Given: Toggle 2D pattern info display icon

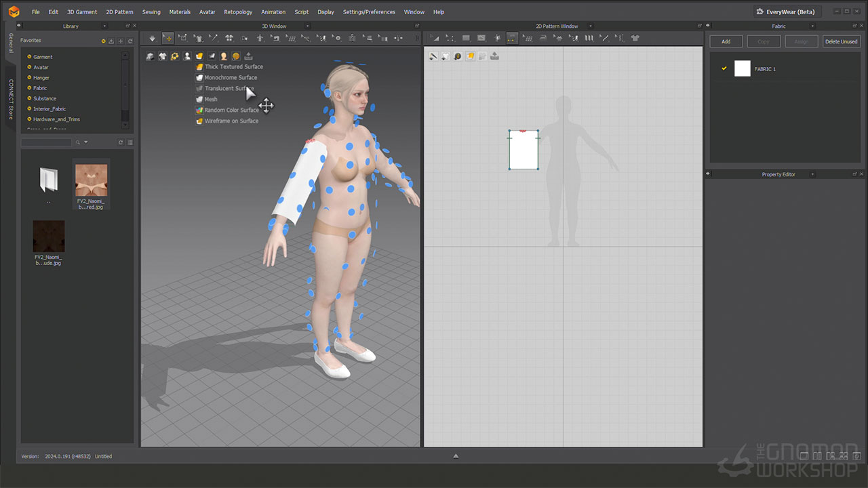Looking at the screenshot, I should (x=458, y=56).
